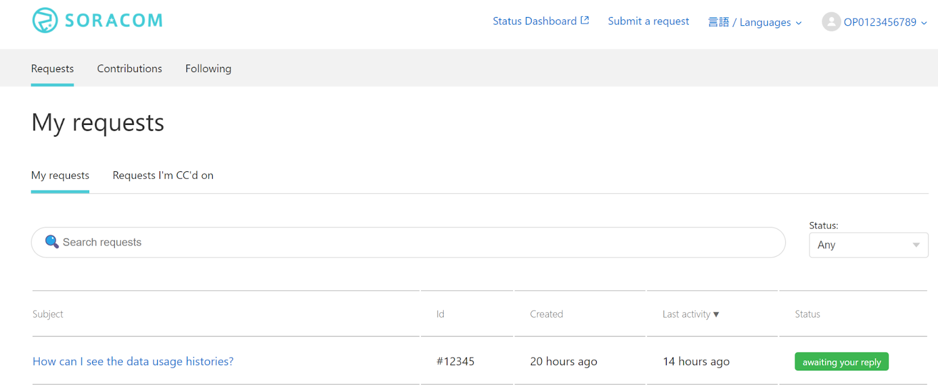Switch to the Following tab
Screen dimensions: 938x388
click(x=208, y=69)
